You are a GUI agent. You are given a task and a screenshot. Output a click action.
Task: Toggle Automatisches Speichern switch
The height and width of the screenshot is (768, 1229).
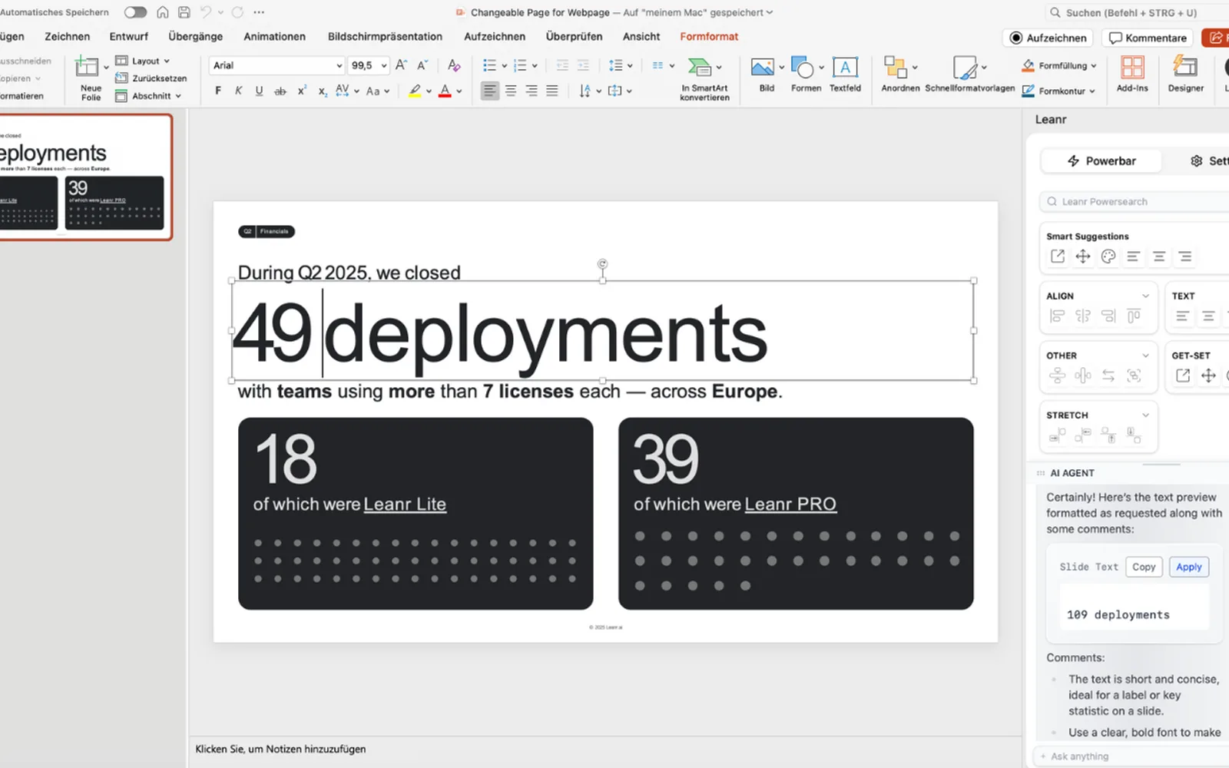[135, 12]
